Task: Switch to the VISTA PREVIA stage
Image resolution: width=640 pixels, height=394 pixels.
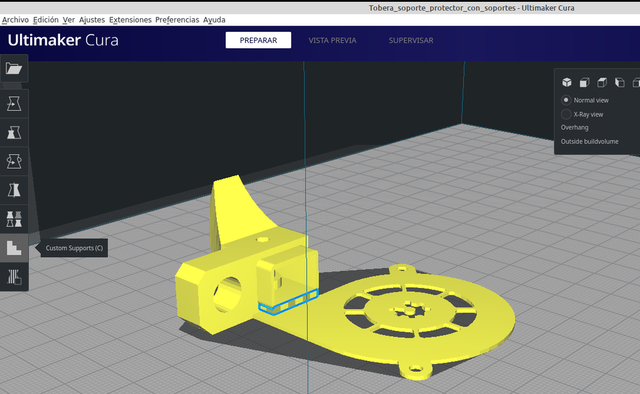Action: tap(332, 40)
